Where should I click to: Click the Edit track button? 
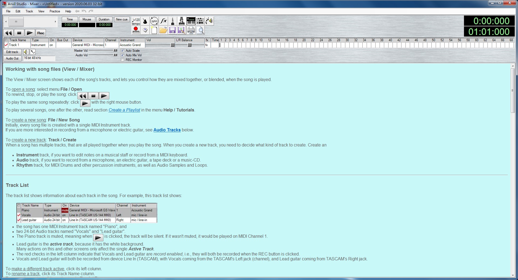point(12,52)
